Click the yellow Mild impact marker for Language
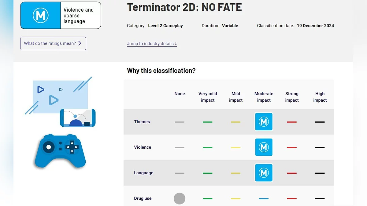 click(x=235, y=173)
